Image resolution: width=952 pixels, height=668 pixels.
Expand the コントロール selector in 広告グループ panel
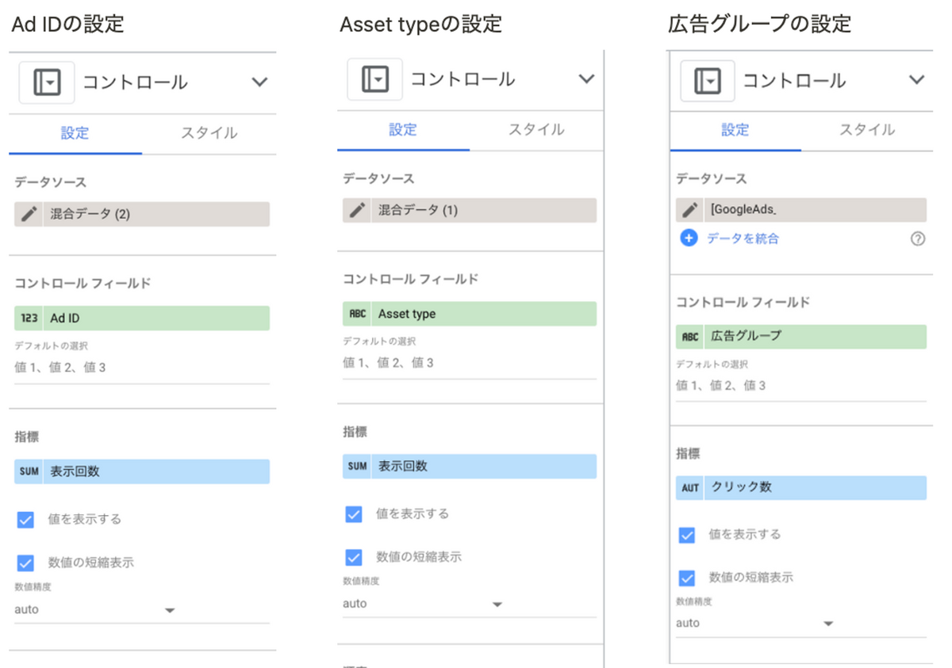coord(918,80)
